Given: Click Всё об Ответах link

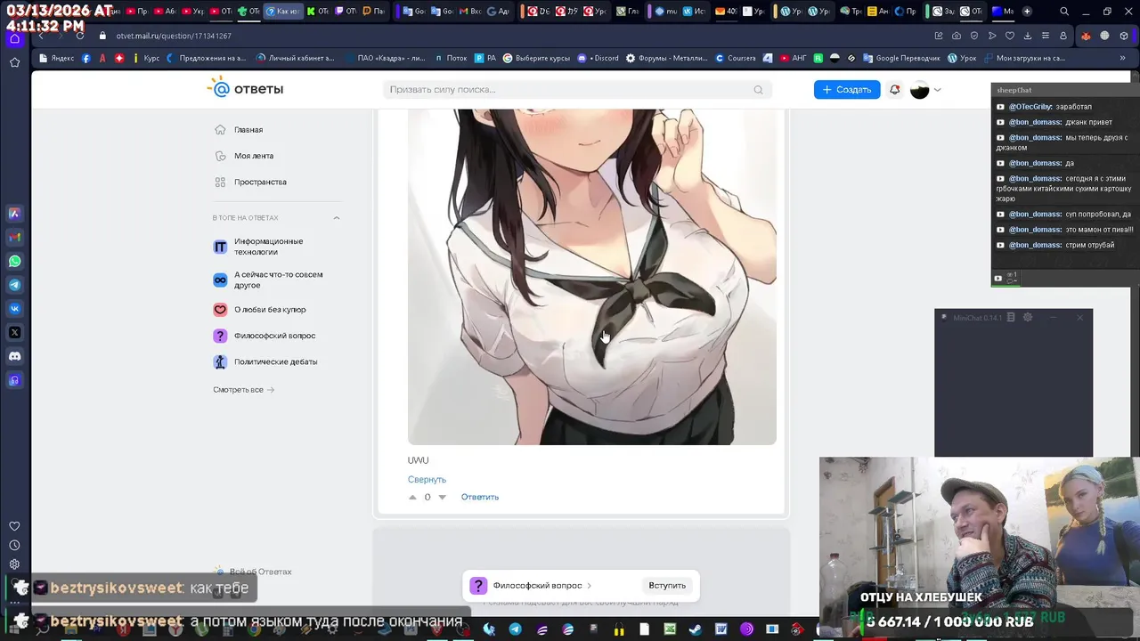Looking at the screenshot, I should [260, 572].
